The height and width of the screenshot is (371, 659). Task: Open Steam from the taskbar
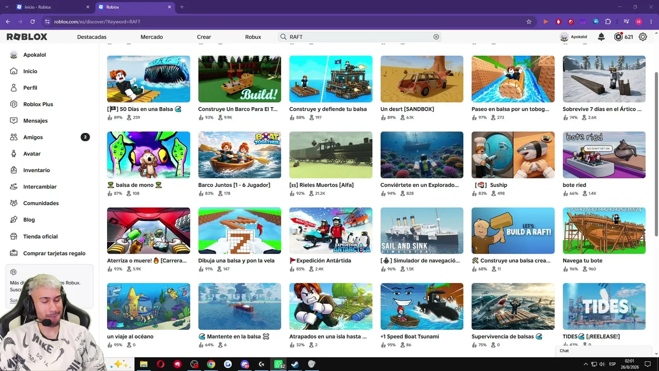295,364
